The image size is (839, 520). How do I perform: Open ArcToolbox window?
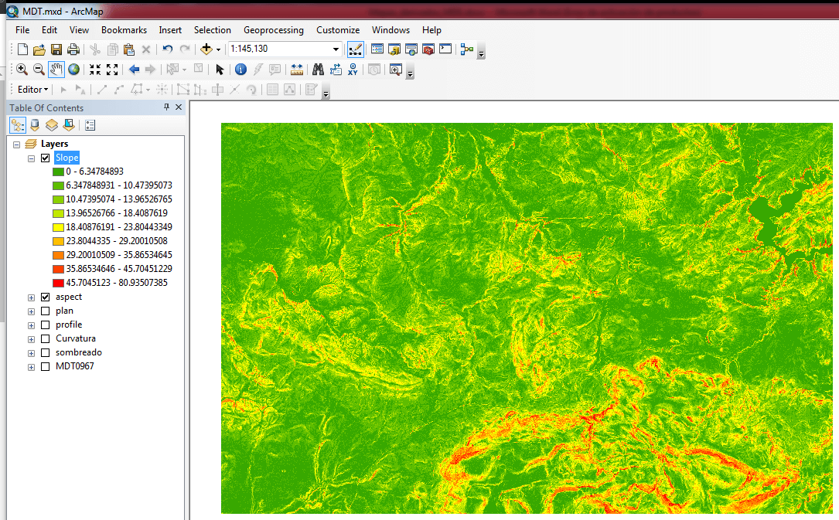(x=427, y=49)
